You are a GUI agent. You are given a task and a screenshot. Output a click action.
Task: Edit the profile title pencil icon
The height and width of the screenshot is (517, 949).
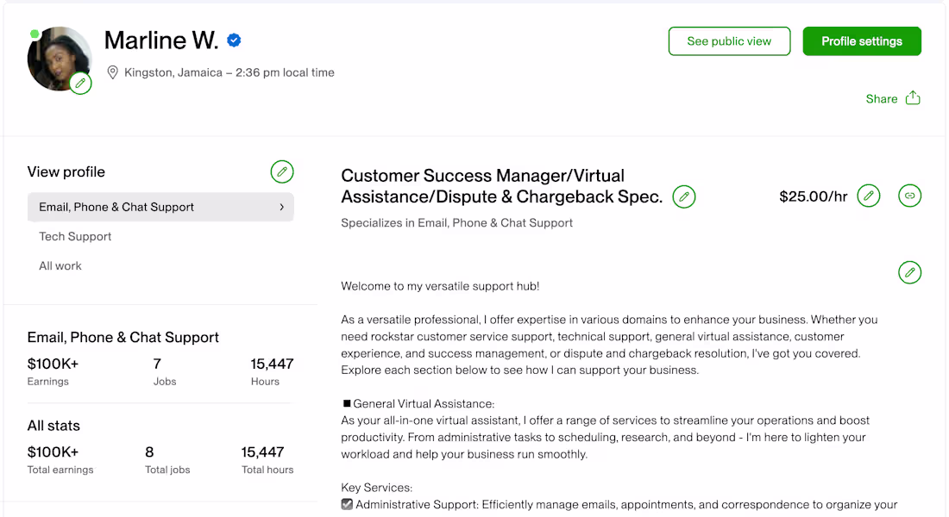684,196
